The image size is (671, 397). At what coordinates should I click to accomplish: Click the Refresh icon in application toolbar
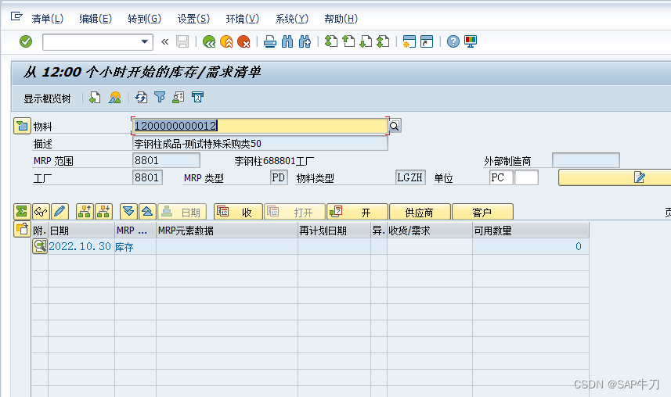click(x=141, y=98)
